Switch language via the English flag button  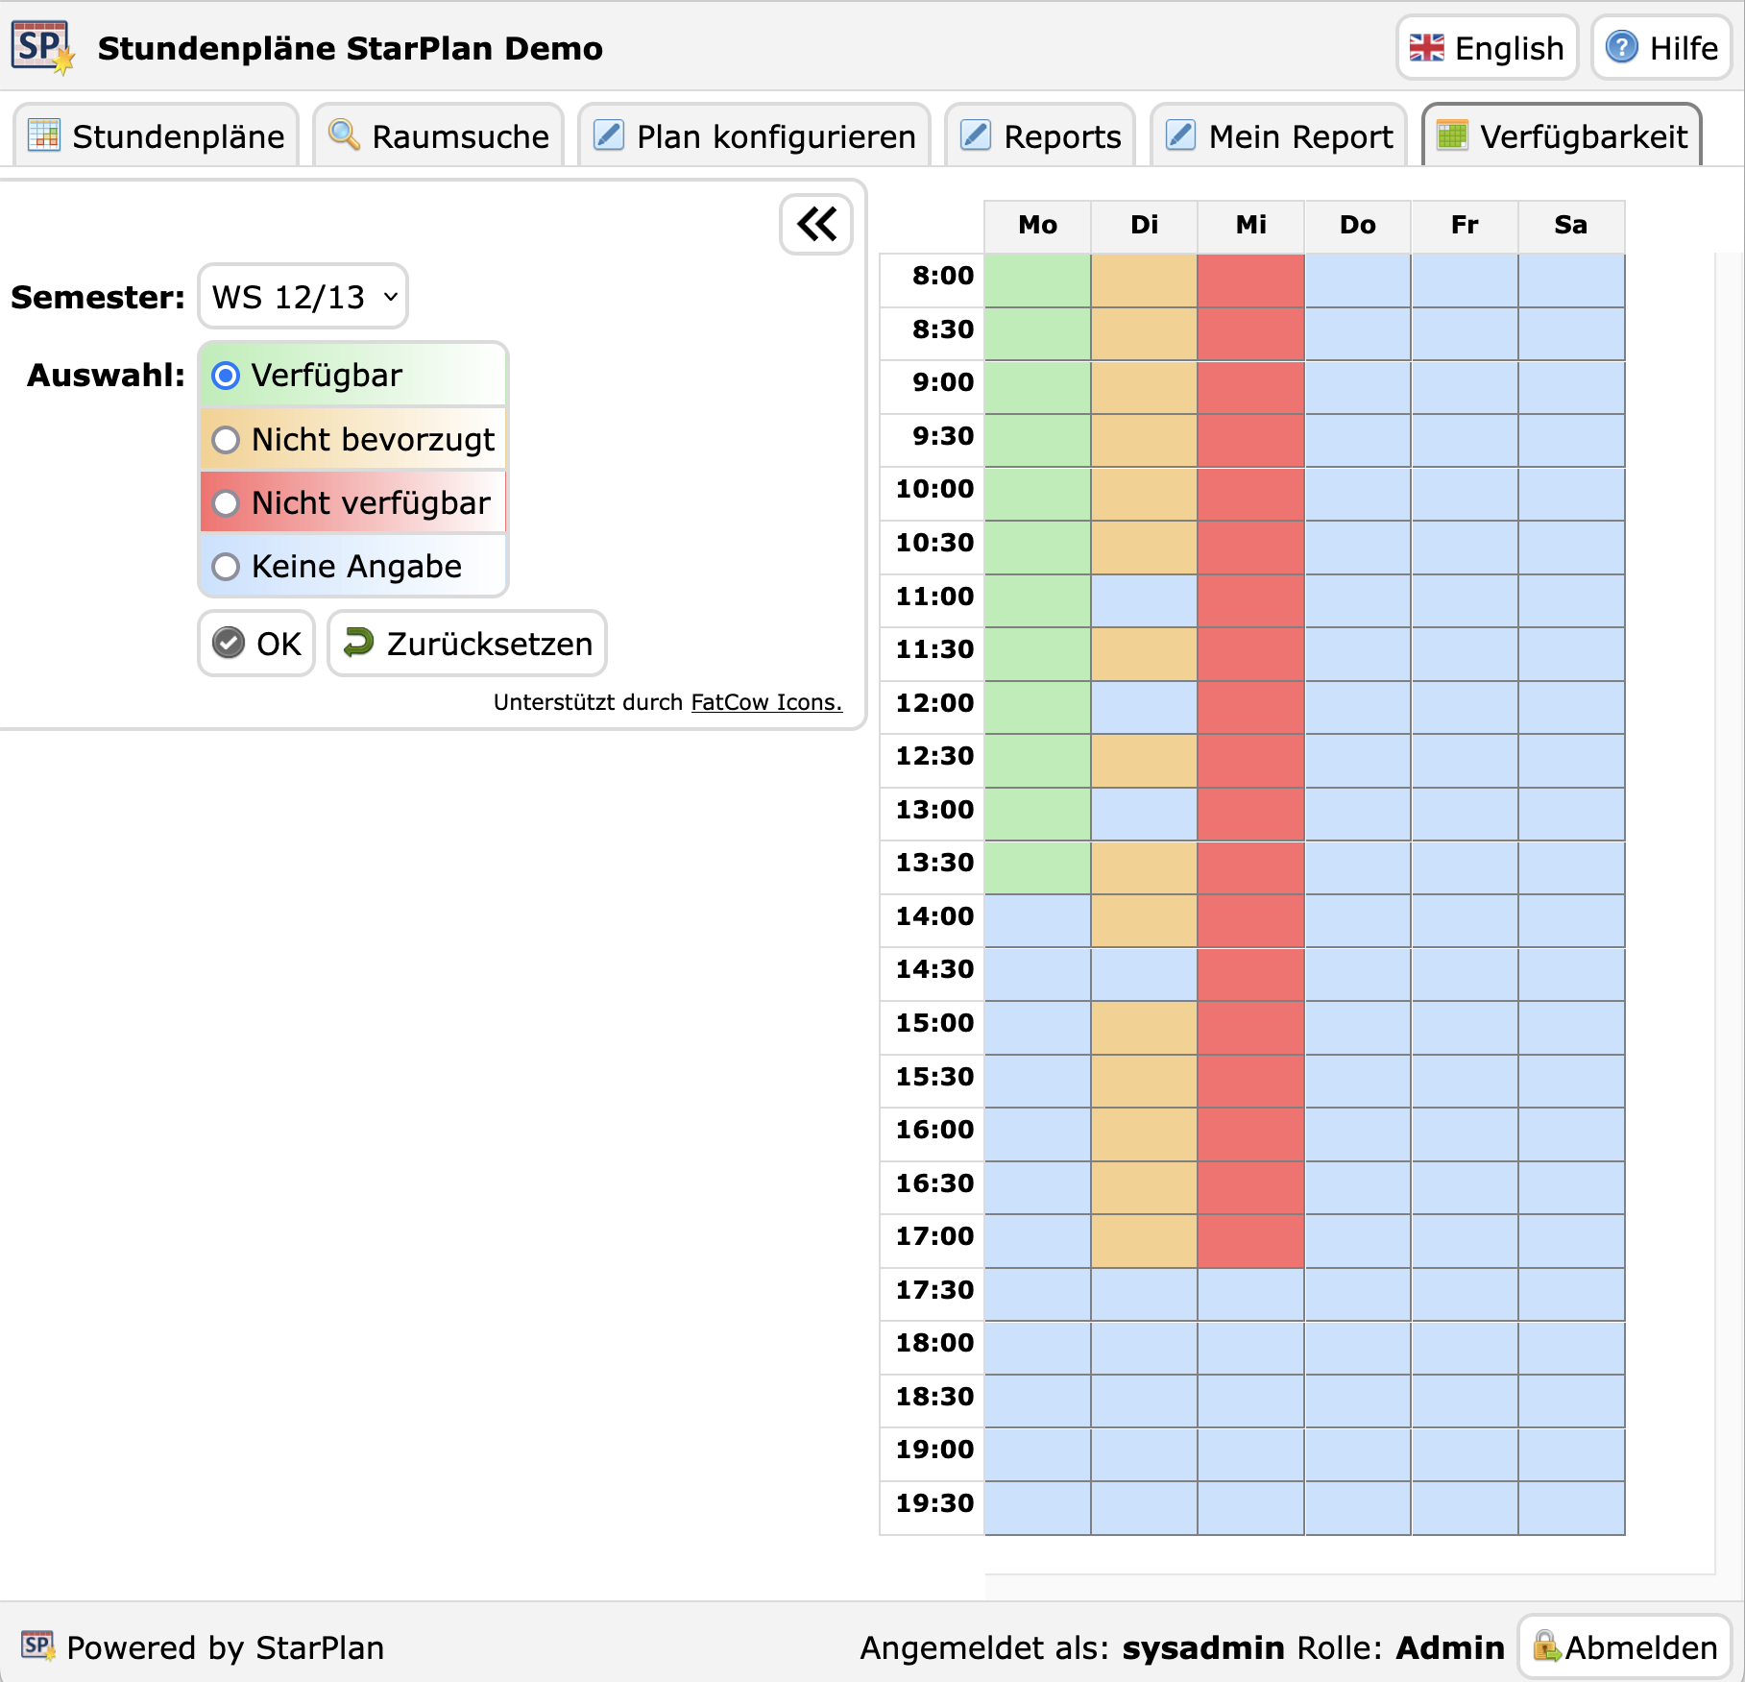point(1487,48)
